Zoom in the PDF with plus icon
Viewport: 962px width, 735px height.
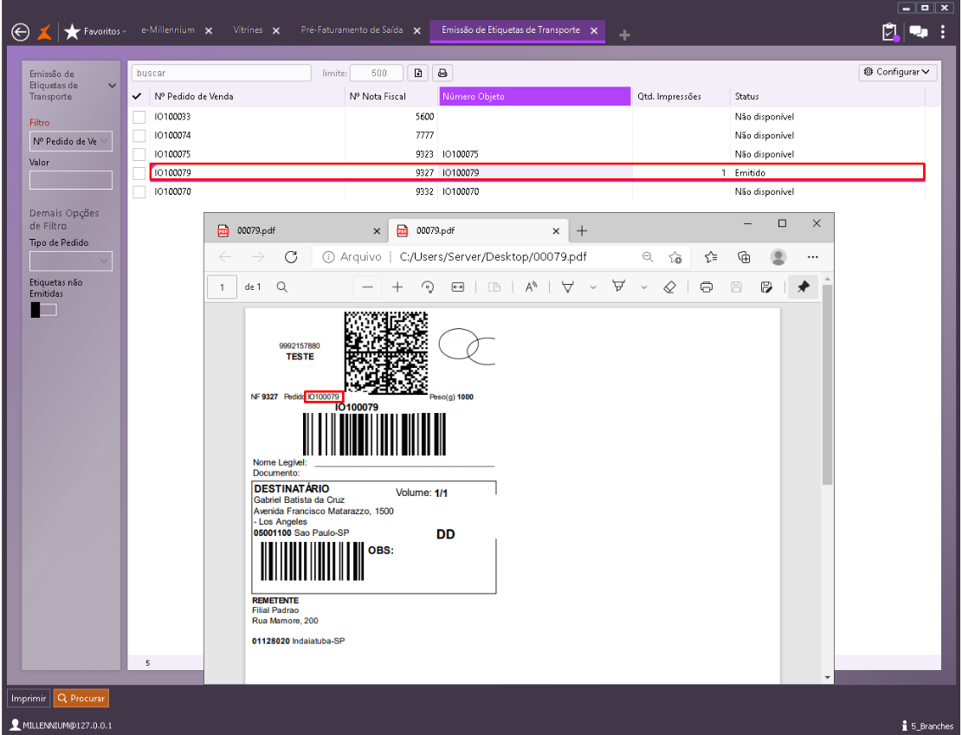397,287
